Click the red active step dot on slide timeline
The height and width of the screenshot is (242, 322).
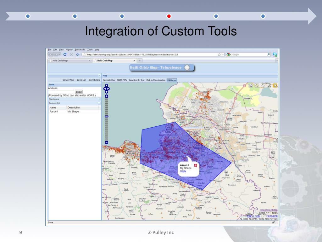pos(169,16)
